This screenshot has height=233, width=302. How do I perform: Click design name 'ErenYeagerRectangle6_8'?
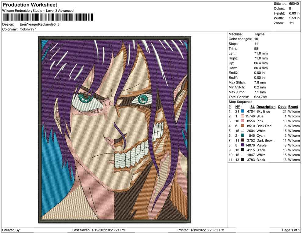[x=39, y=24]
